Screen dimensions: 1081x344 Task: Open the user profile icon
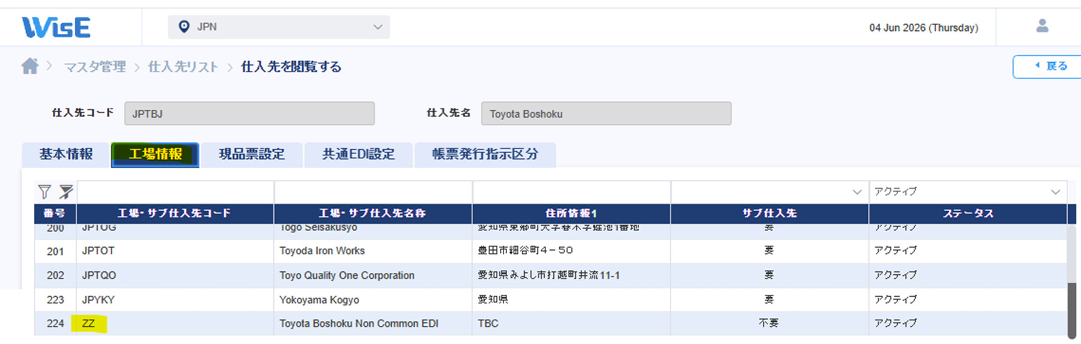click(1042, 26)
